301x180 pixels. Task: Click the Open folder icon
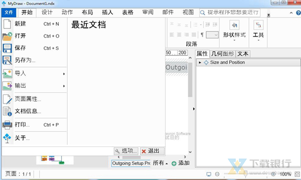(8, 36)
